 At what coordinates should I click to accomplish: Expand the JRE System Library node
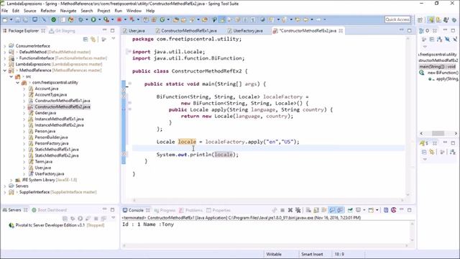11,180
